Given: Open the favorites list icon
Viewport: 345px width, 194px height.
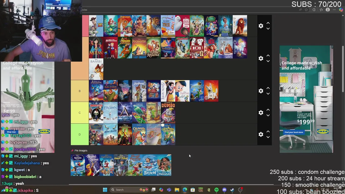Looking at the screenshot, I should [x=321, y=10].
